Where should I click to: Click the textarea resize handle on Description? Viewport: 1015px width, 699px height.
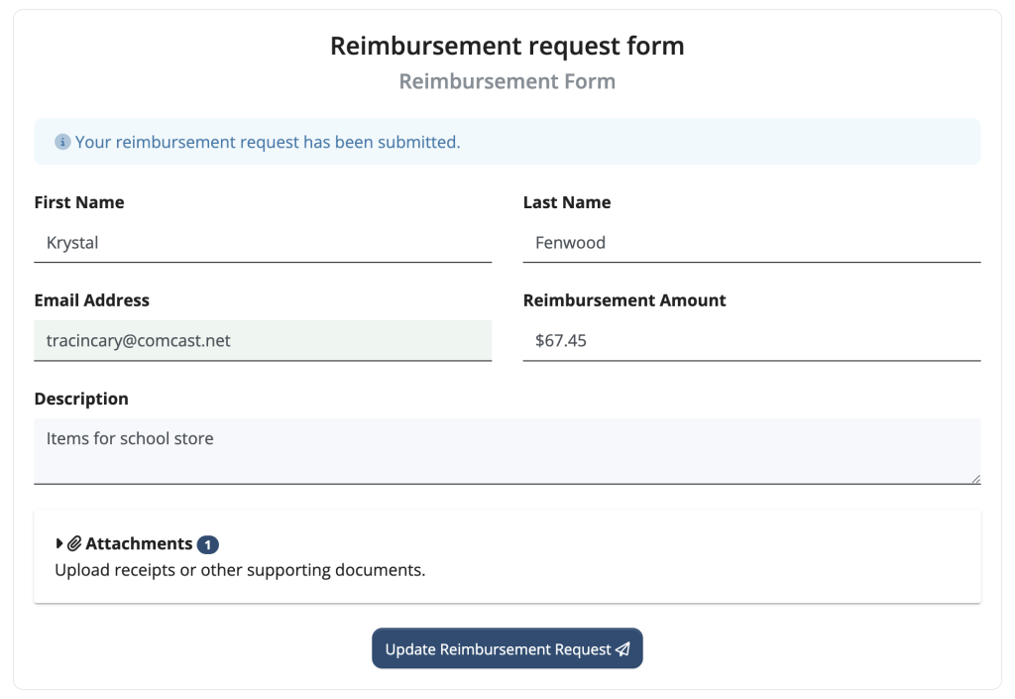975,481
